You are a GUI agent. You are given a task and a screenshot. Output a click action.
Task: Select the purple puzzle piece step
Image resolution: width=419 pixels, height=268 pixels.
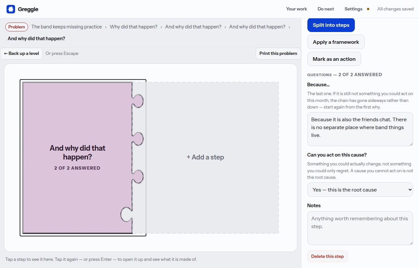[x=77, y=158]
